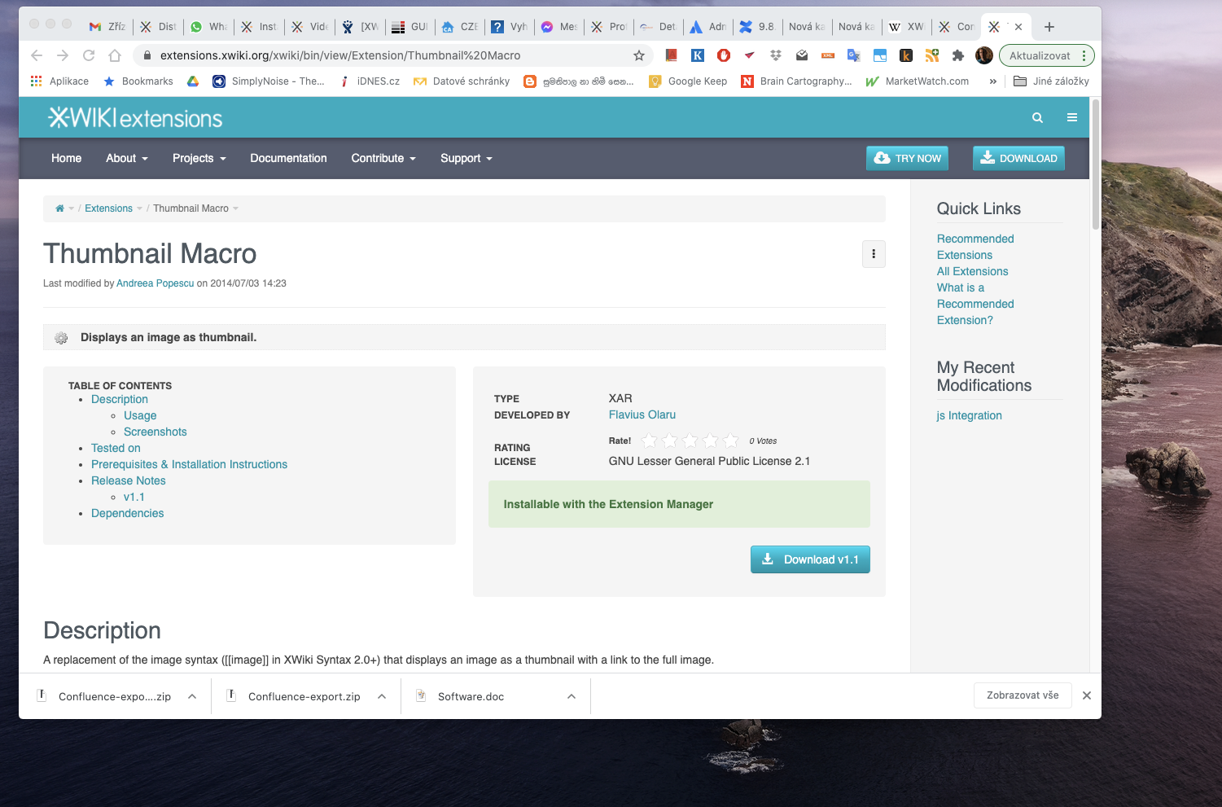Open the Software.doc downloaded file
Image resolution: width=1222 pixels, height=807 pixels.
tap(471, 696)
